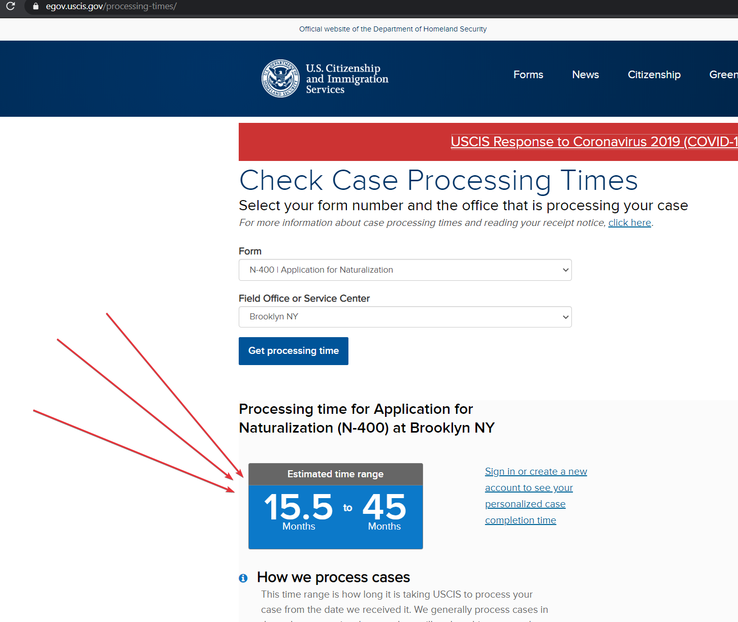Click Sign in or create a new account link
Screen dimensions: 738x622
(536, 496)
